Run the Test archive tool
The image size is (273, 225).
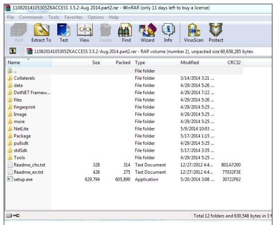pyautogui.click(x=64, y=33)
